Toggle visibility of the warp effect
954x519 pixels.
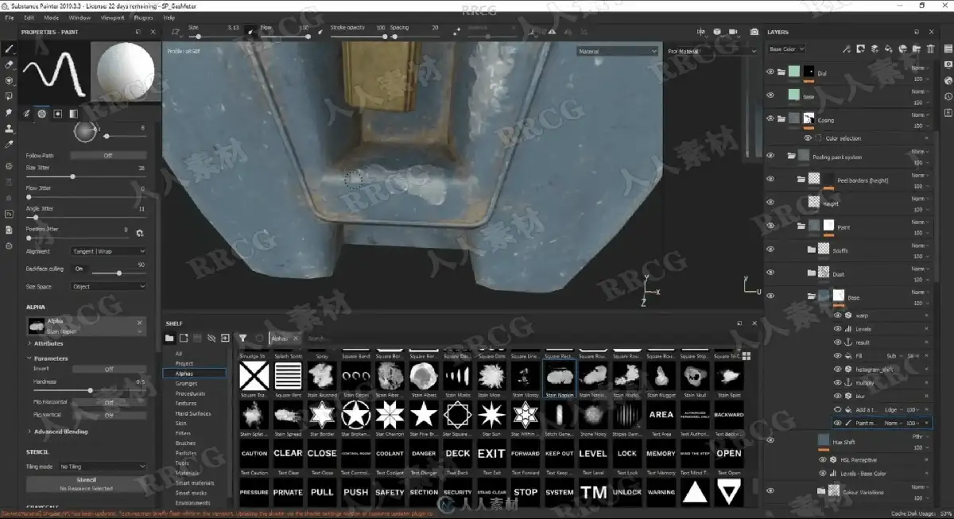click(x=837, y=316)
